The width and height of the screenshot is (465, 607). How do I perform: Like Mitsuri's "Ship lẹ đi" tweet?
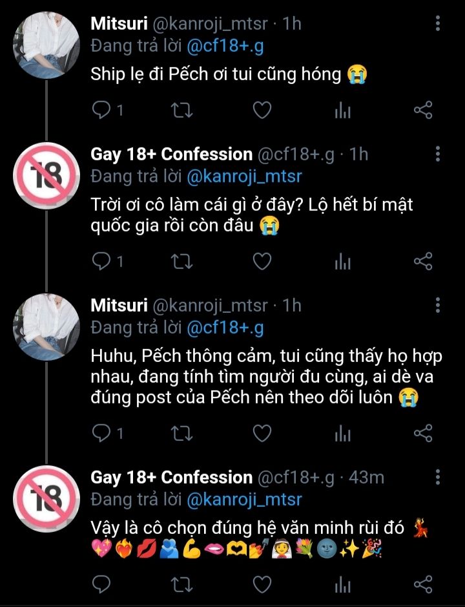tap(262, 111)
